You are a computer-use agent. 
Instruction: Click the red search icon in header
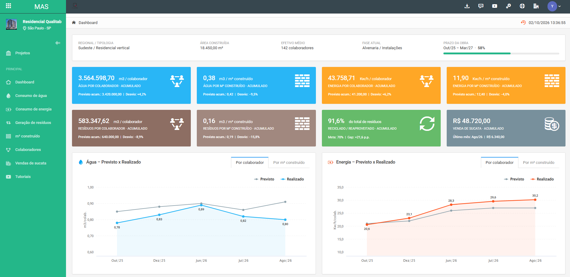[x=75, y=5]
